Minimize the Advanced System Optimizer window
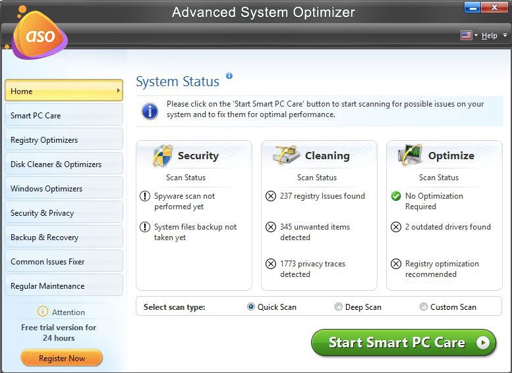This screenshot has height=373, width=512. (472, 7)
